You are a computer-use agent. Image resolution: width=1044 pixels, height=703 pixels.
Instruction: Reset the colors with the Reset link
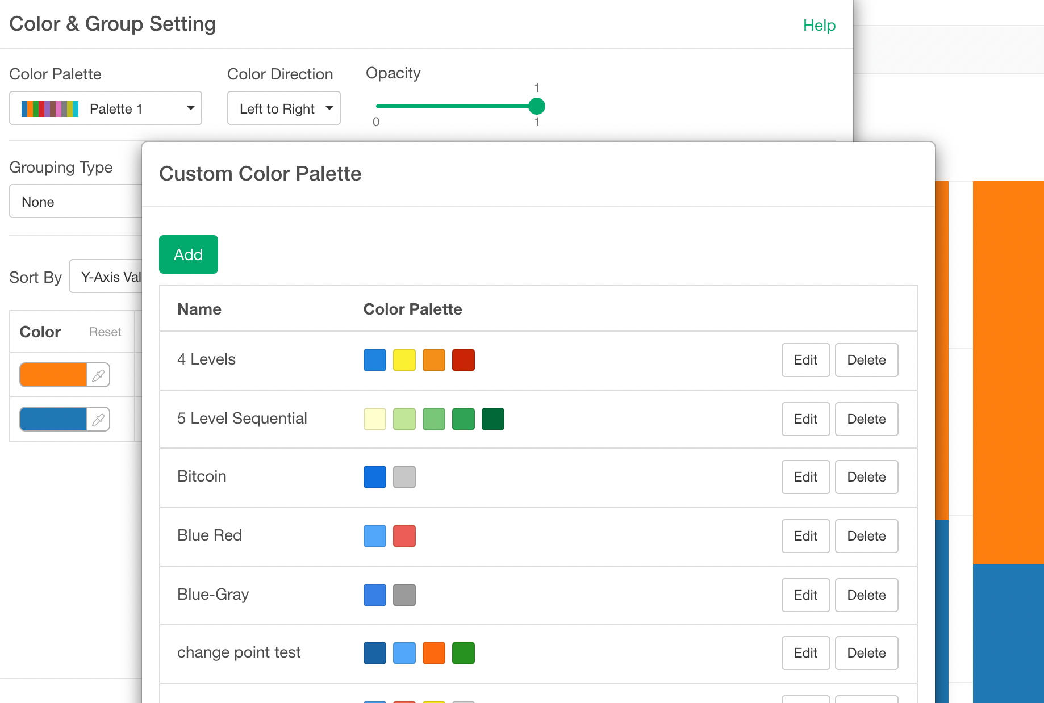[x=105, y=332]
